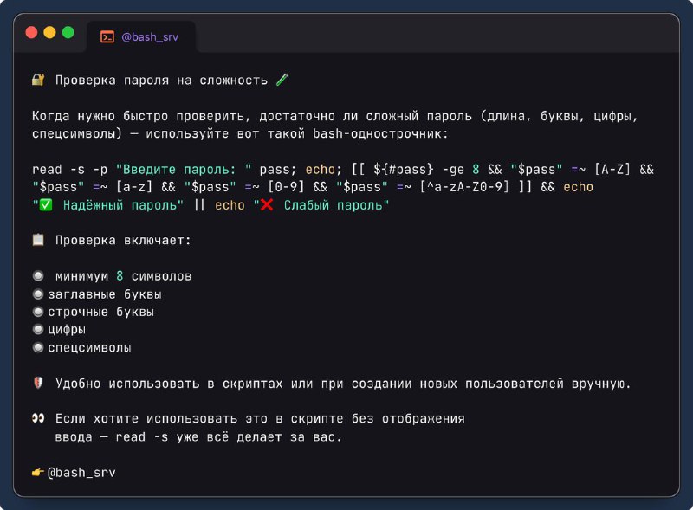Click the eyes emoji before "Если хотите"
693x510 pixels.
click(x=38, y=419)
